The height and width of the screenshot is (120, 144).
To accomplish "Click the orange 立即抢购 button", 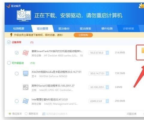I will pos(83,35).
